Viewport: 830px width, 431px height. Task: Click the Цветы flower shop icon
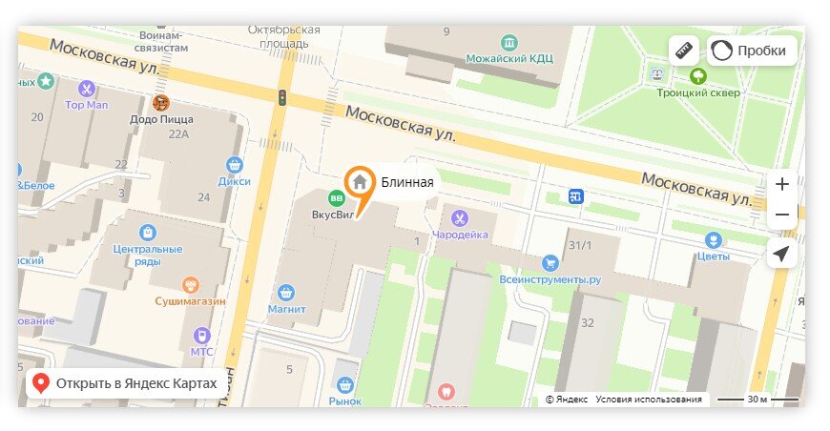713,240
